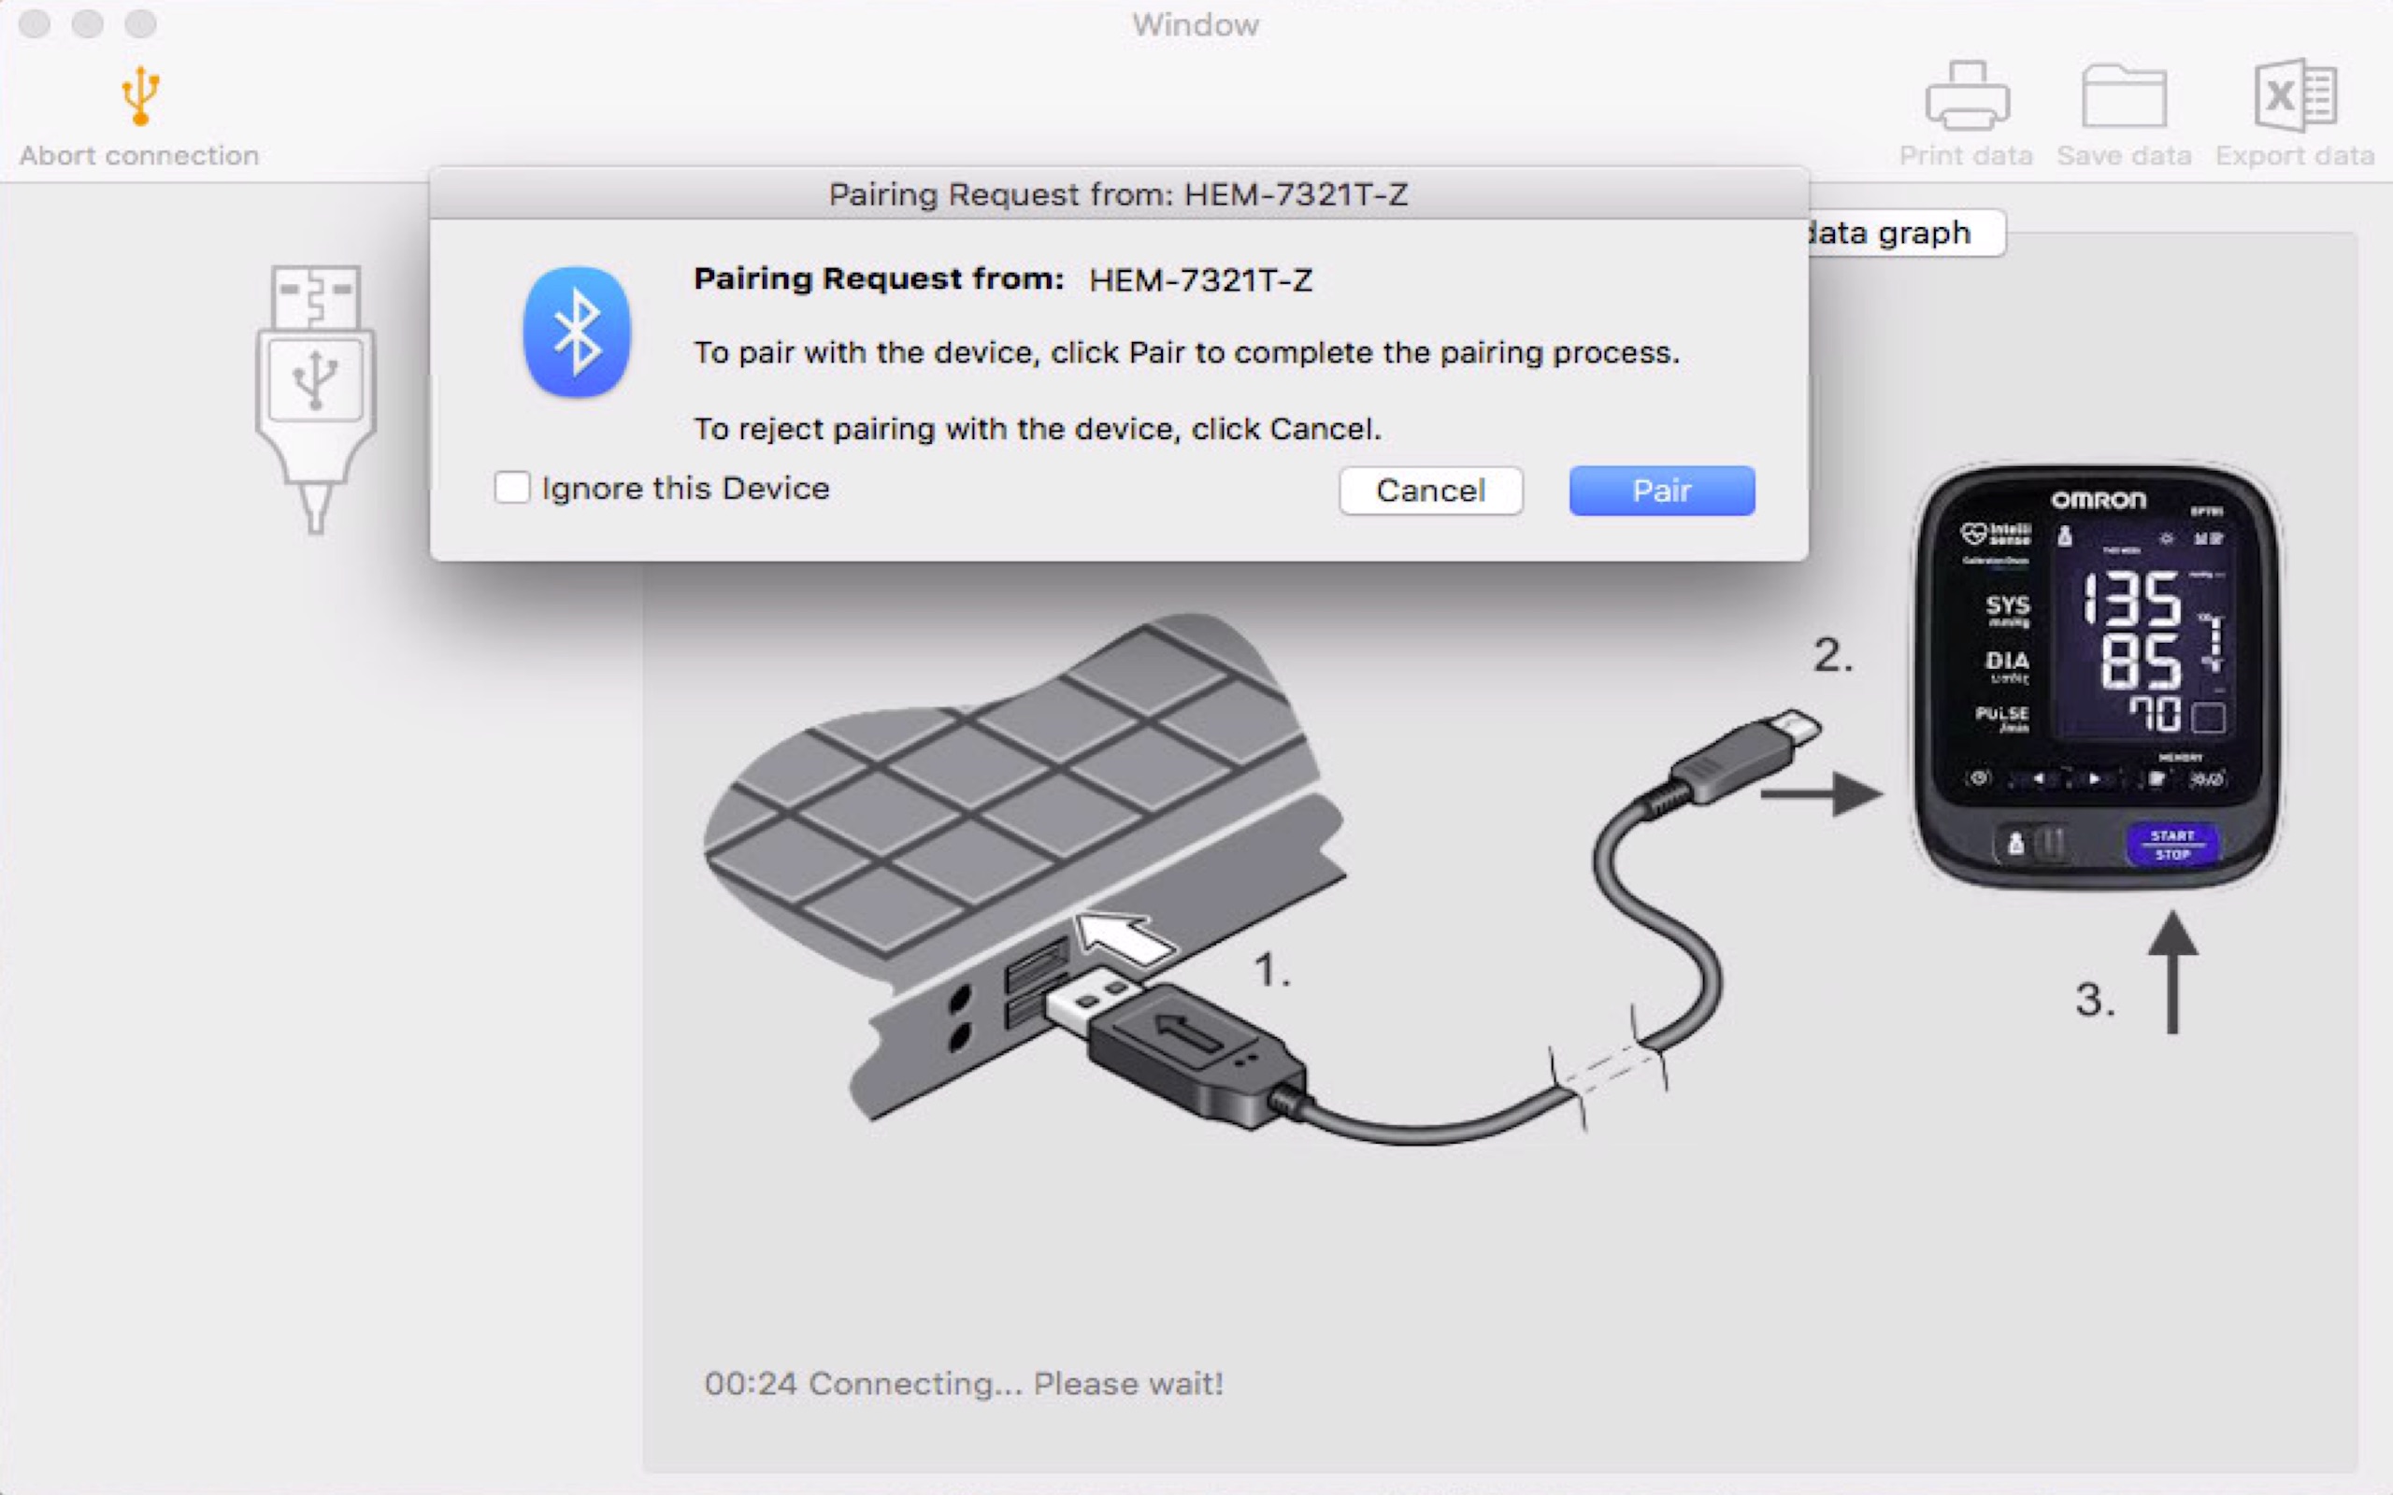The image size is (2393, 1495).
Task: Click the blue Bluetooth icon in dialog
Action: tap(577, 333)
